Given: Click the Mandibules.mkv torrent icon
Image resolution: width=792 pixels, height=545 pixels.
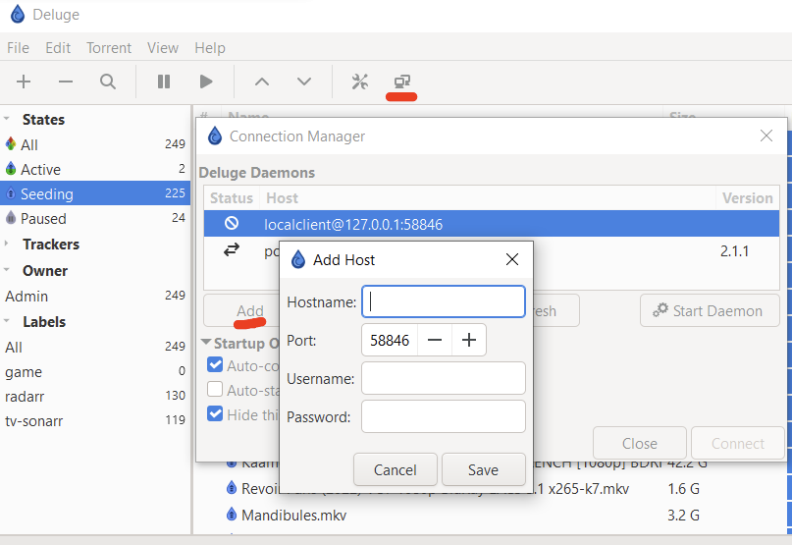Looking at the screenshot, I should tap(232, 515).
